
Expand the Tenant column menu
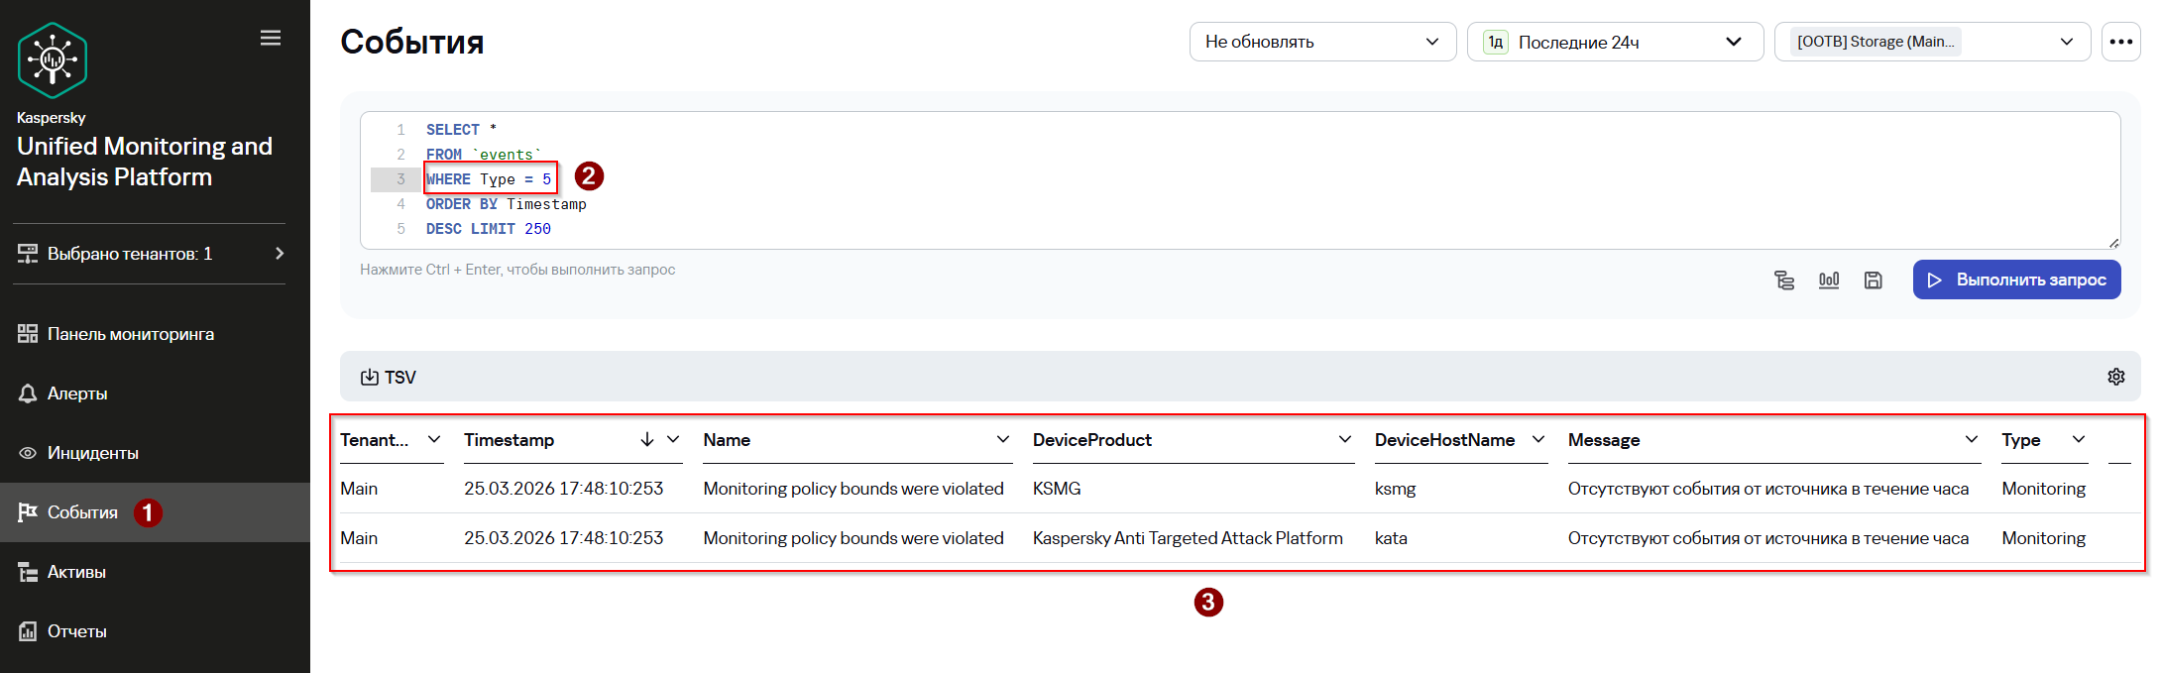(x=434, y=439)
